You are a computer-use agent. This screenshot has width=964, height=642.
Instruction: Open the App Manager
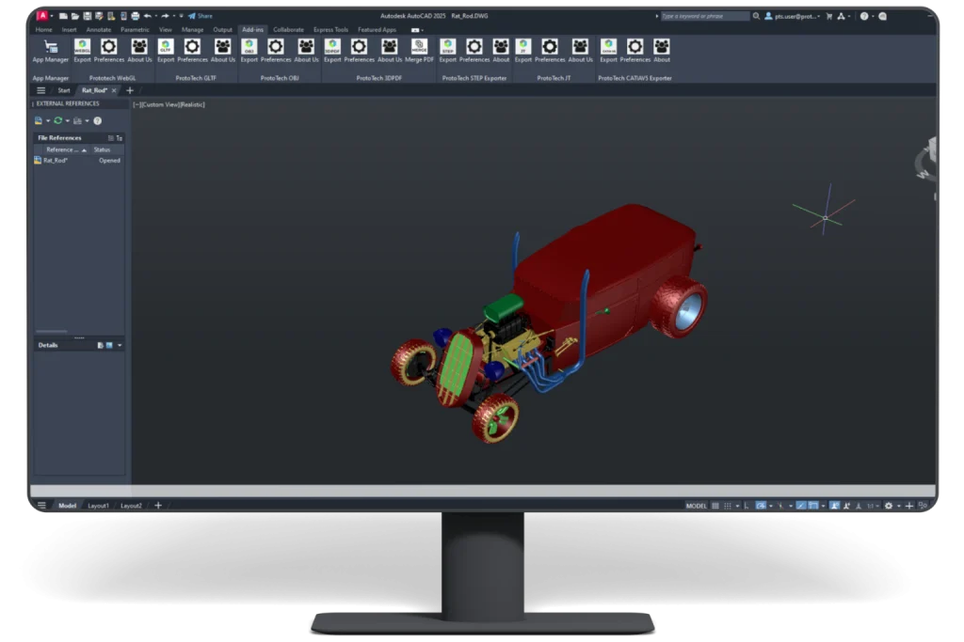[49, 47]
